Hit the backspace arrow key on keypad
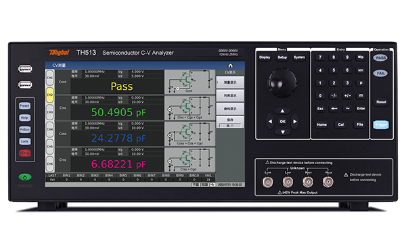406x248 pixels. pyautogui.click(x=334, y=108)
